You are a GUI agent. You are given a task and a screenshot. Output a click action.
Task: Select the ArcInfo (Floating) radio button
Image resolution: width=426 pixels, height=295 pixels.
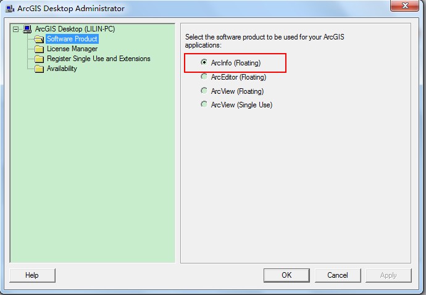point(204,62)
